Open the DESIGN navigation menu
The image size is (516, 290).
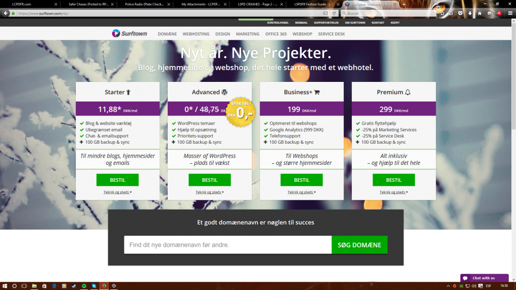pyautogui.click(x=222, y=34)
